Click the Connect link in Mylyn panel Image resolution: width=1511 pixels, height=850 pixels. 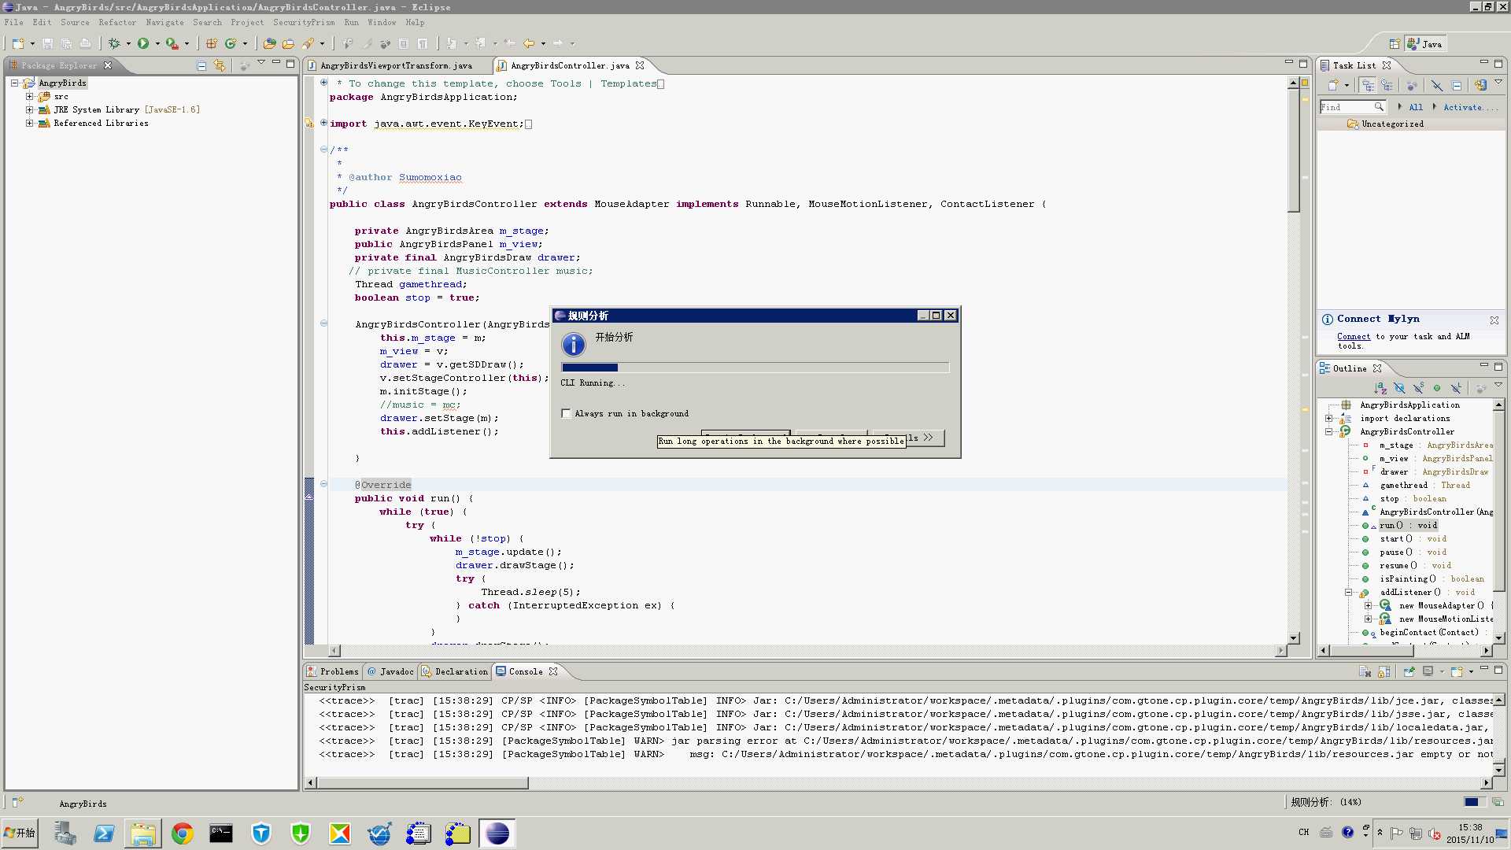coord(1354,336)
